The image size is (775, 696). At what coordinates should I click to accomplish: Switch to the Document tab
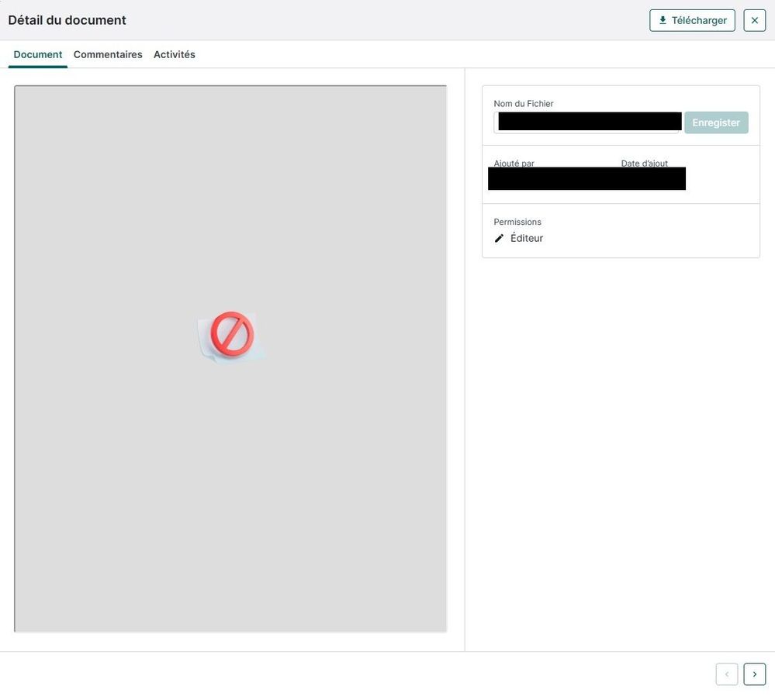(38, 54)
